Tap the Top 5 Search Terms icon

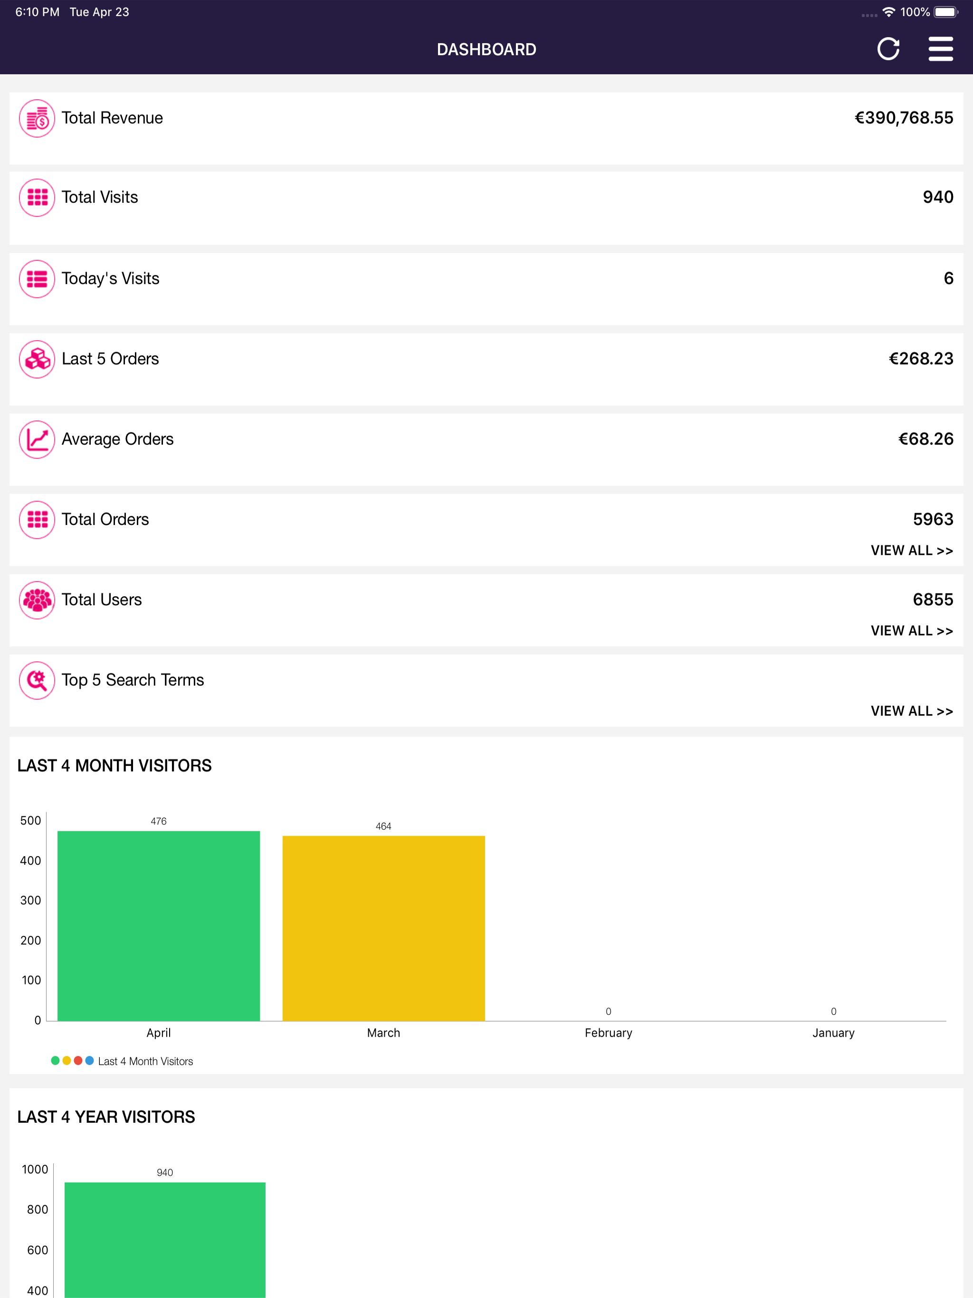pyautogui.click(x=37, y=681)
